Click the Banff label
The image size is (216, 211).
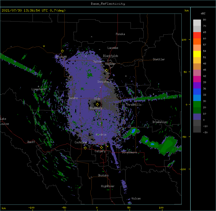click(x=31, y=142)
